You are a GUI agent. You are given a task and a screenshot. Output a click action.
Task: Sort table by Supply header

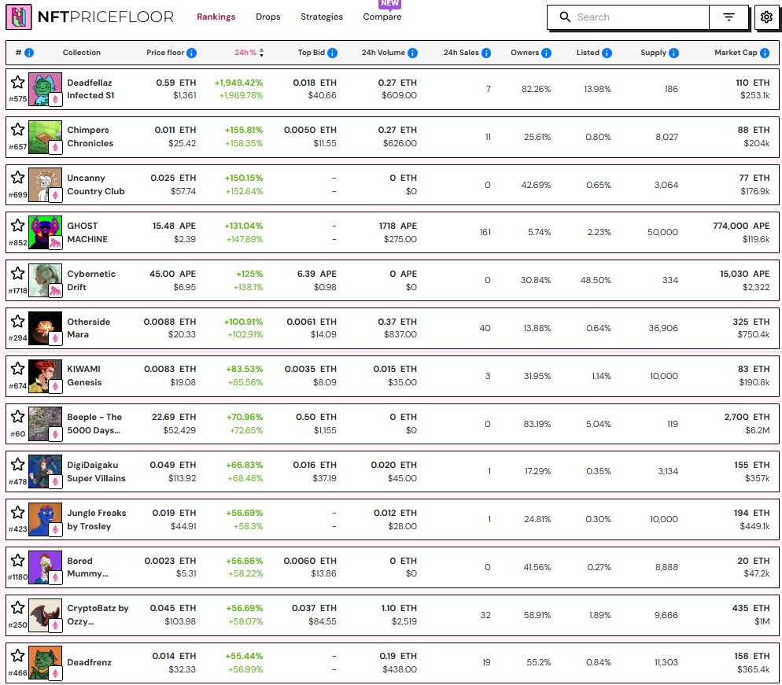click(653, 53)
